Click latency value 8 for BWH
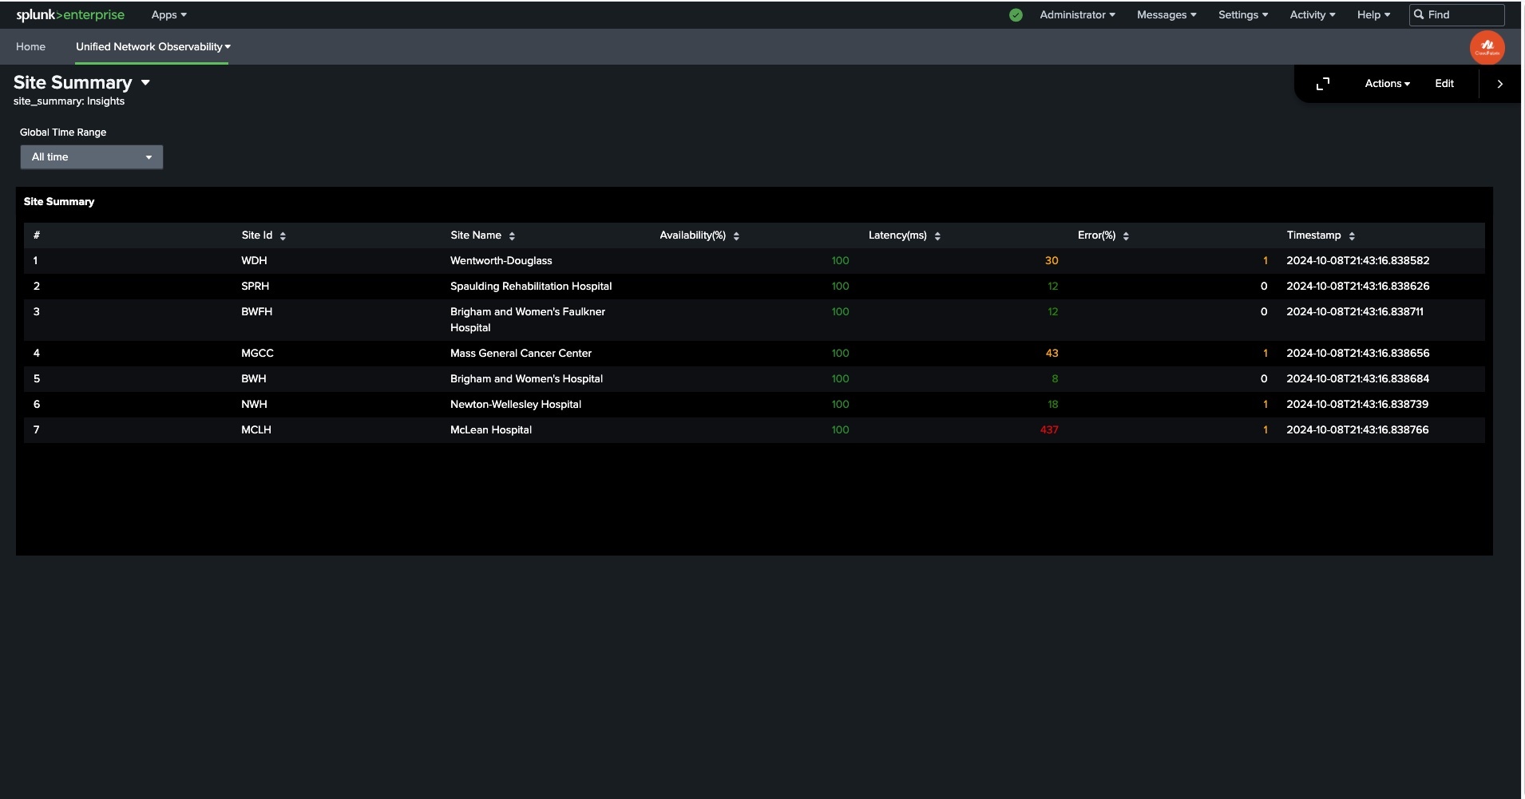1525x799 pixels. click(1055, 379)
